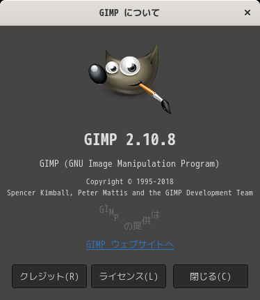The image size is (260, 300).
Task: Click the orange handle of the paintbrush
Action: point(147,89)
